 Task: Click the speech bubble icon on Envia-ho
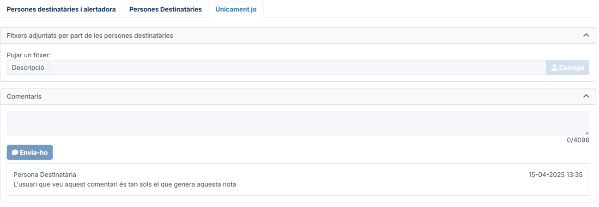coord(15,152)
